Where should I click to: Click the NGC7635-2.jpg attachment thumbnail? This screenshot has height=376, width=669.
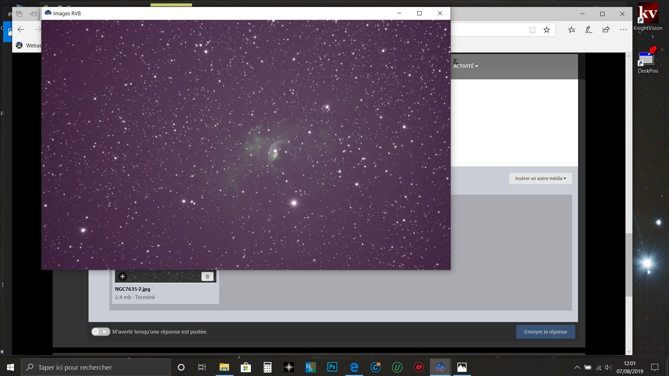[164, 276]
